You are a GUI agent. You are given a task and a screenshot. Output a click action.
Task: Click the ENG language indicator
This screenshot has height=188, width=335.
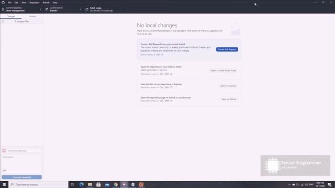[311, 184]
